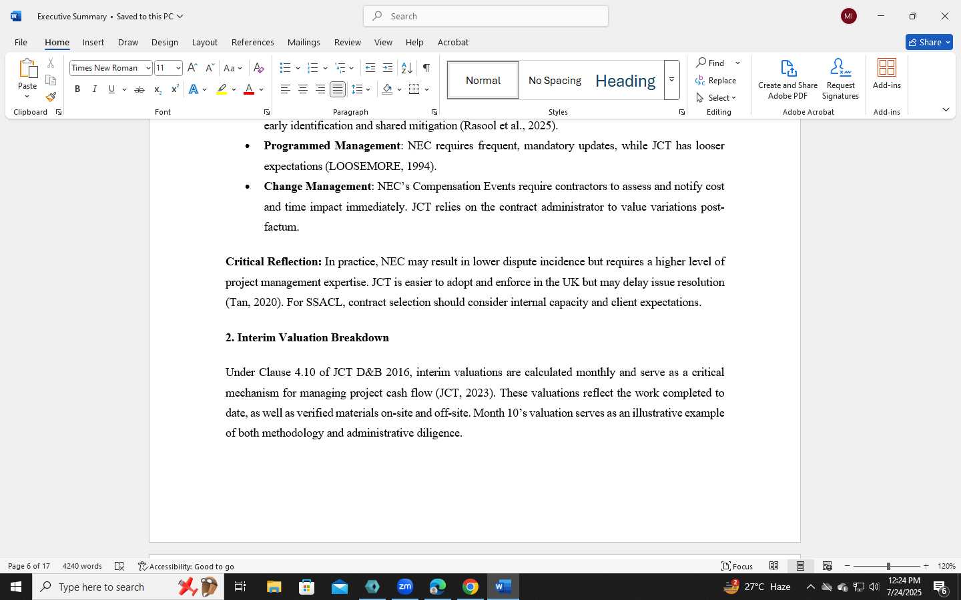Click Replace in Editing group
961x600 pixels.
[x=716, y=81]
